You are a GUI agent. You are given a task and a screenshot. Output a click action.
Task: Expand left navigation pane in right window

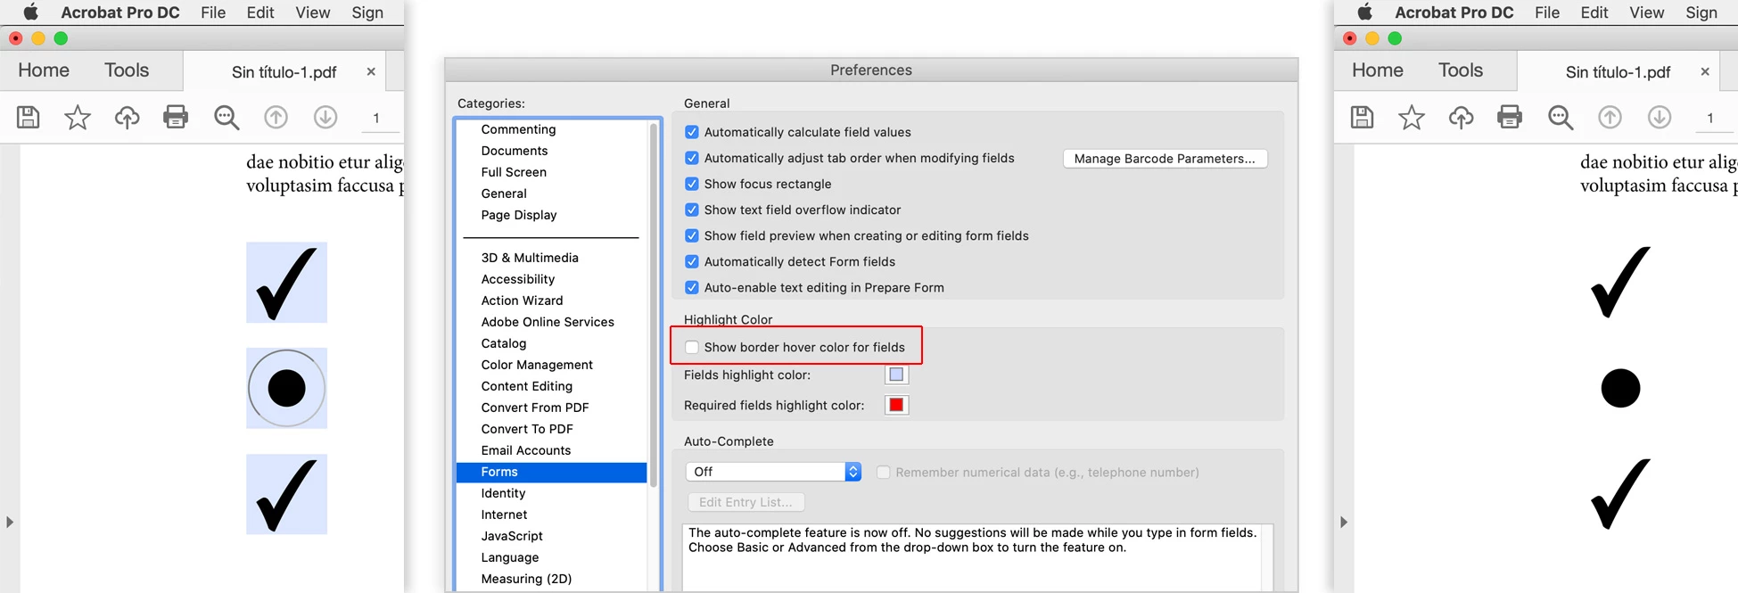[x=1344, y=522]
